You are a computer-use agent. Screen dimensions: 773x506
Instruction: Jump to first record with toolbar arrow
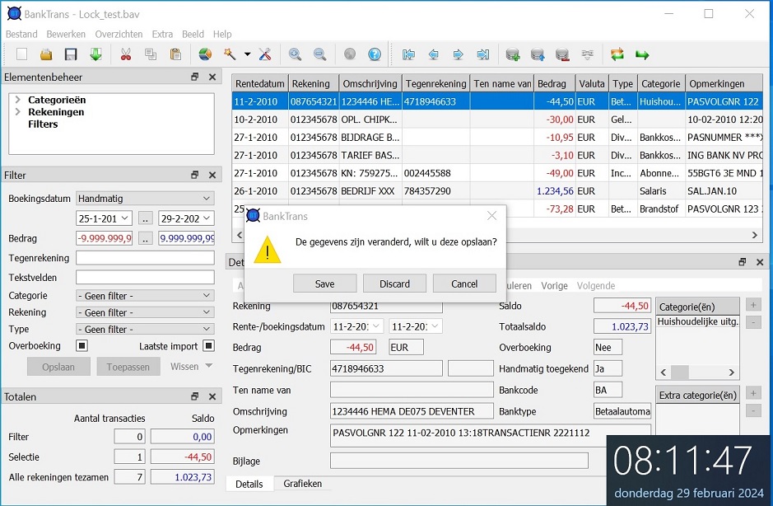coord(408,54)
